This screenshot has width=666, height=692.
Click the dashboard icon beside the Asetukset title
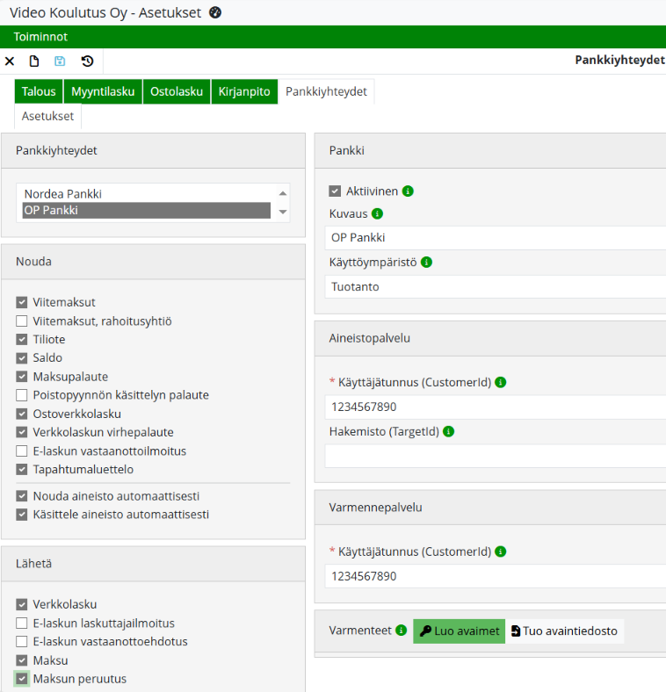tap(216, 13)
